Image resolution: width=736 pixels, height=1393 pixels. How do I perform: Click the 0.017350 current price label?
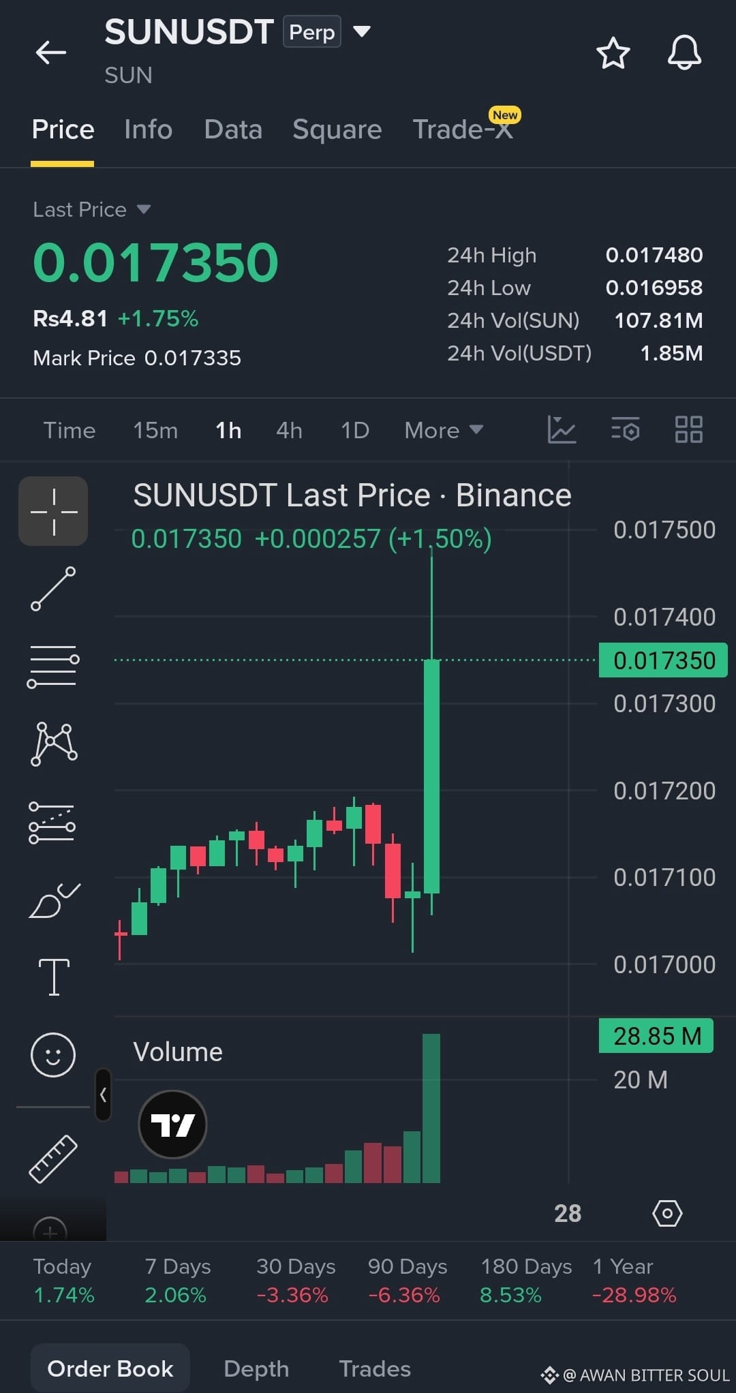point(663,660)
